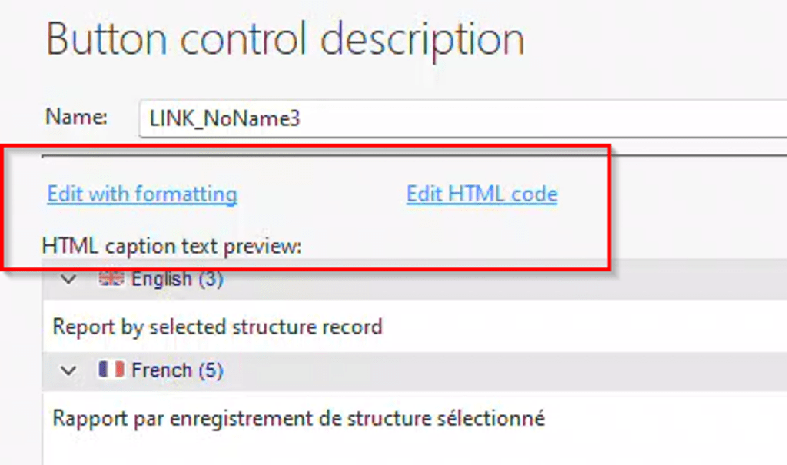The height and width of the screenshot is (465, 787).
Task: Click the word 'sélectionné' in French caption
Action: pyautogui.click(x=498, y=419)
